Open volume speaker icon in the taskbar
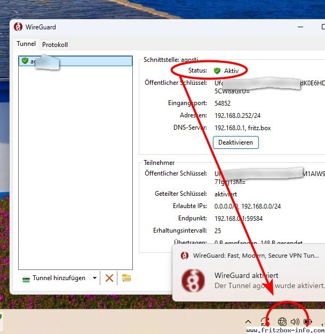The image size is (325, 334). click(x=295, y=321)
